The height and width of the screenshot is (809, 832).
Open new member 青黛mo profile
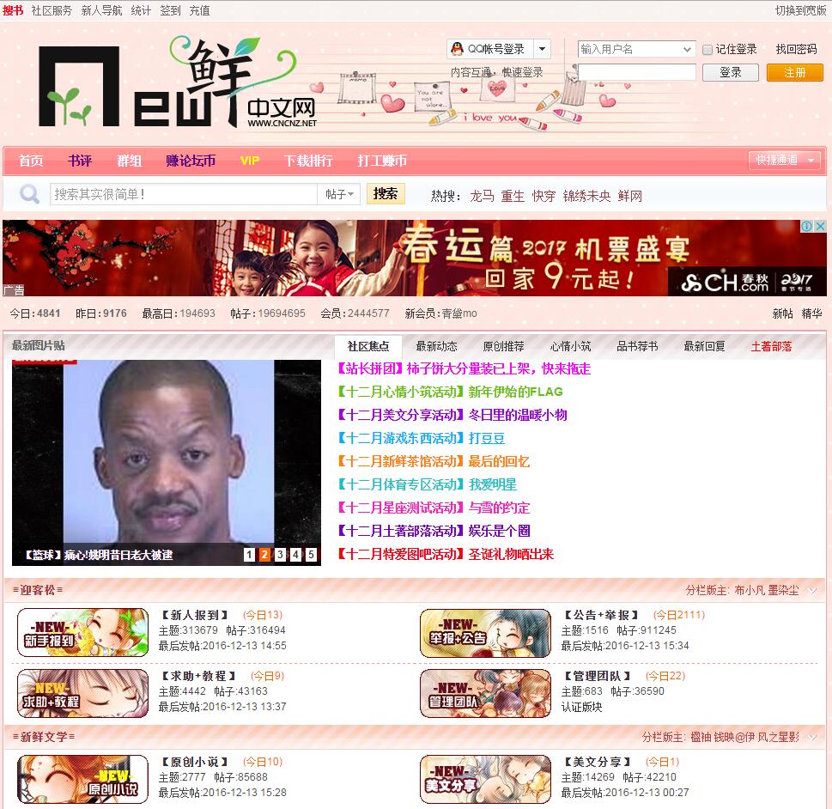click(x=459, y=313)
